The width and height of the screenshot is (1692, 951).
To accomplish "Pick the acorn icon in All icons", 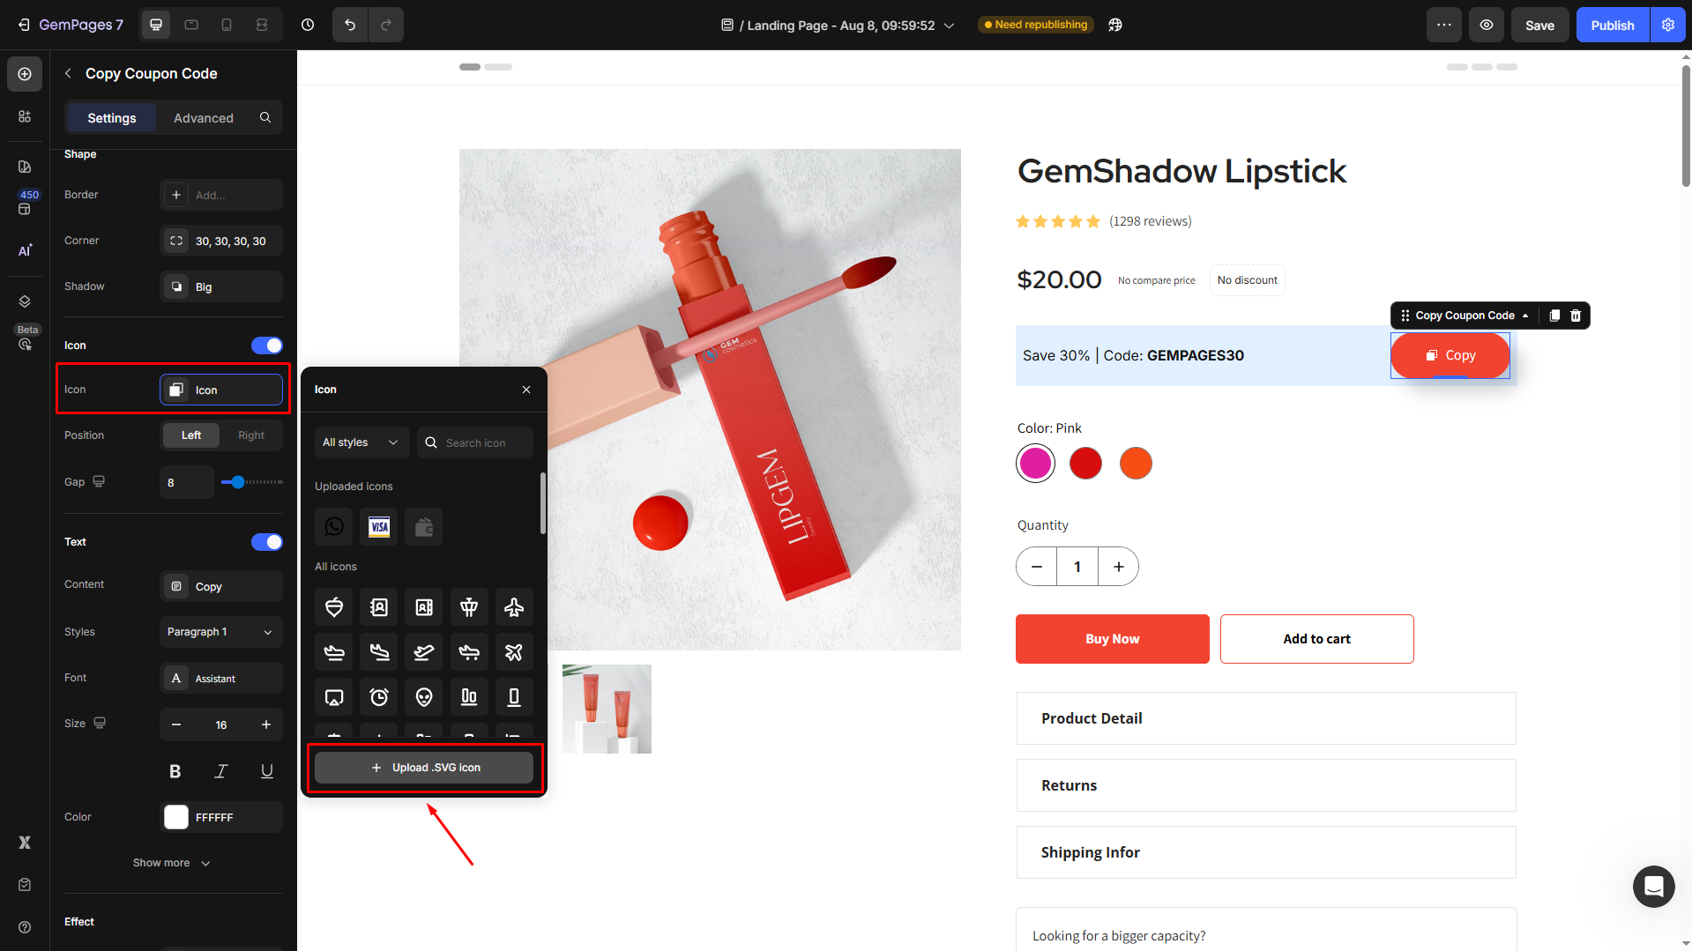I will [334, 606].
